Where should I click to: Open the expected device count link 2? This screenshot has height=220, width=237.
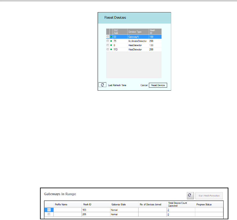[168, 210]
